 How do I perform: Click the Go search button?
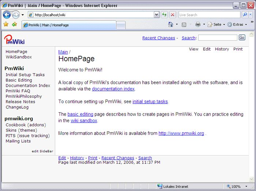click(242, 38)
